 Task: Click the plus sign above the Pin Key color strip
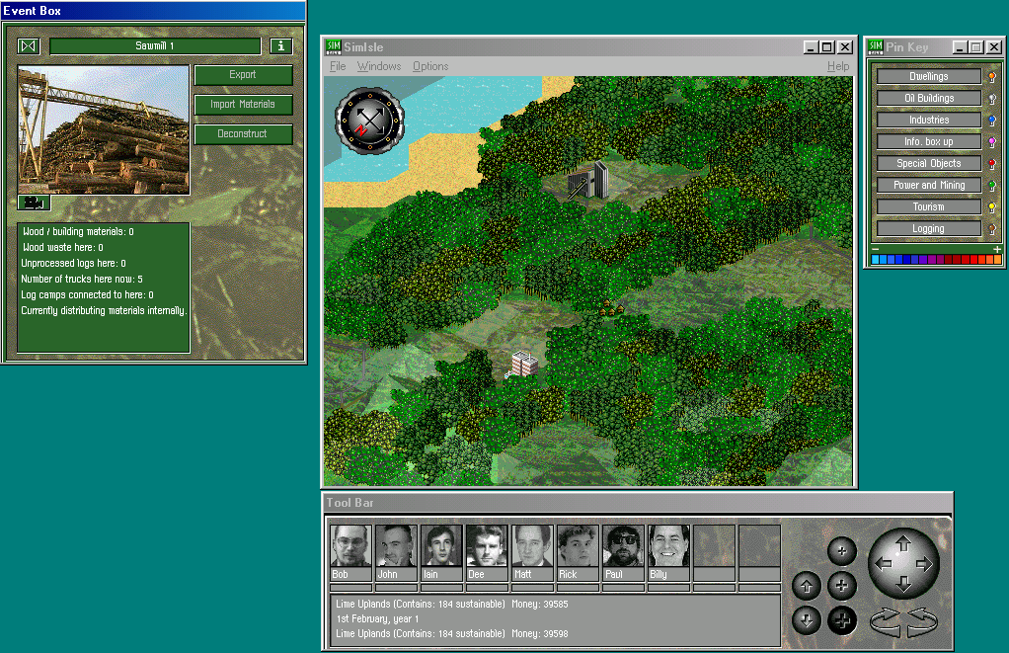[997, 249]
